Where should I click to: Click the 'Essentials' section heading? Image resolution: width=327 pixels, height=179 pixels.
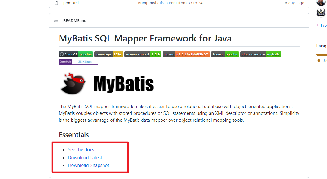[74, 135]
